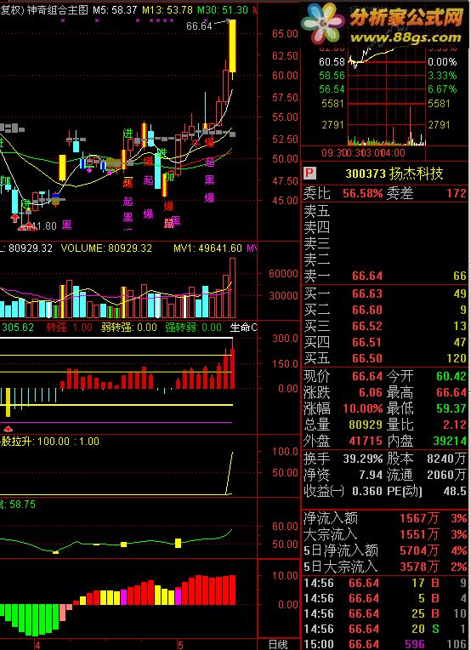Screen dimensions: 471x650
Task: Click the month 4 marker on the time axis
Action: (37, 645)
